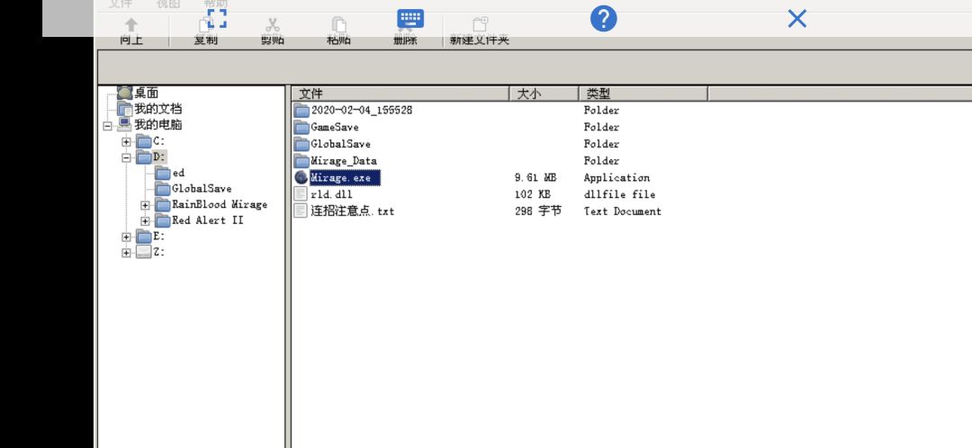Collapse the 我的电脑 tree node
This screenshot has height=448, width=972.
(x=108, y=126)
